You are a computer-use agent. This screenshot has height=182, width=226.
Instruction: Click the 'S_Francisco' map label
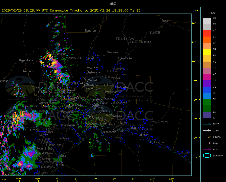tap(99, 55)
